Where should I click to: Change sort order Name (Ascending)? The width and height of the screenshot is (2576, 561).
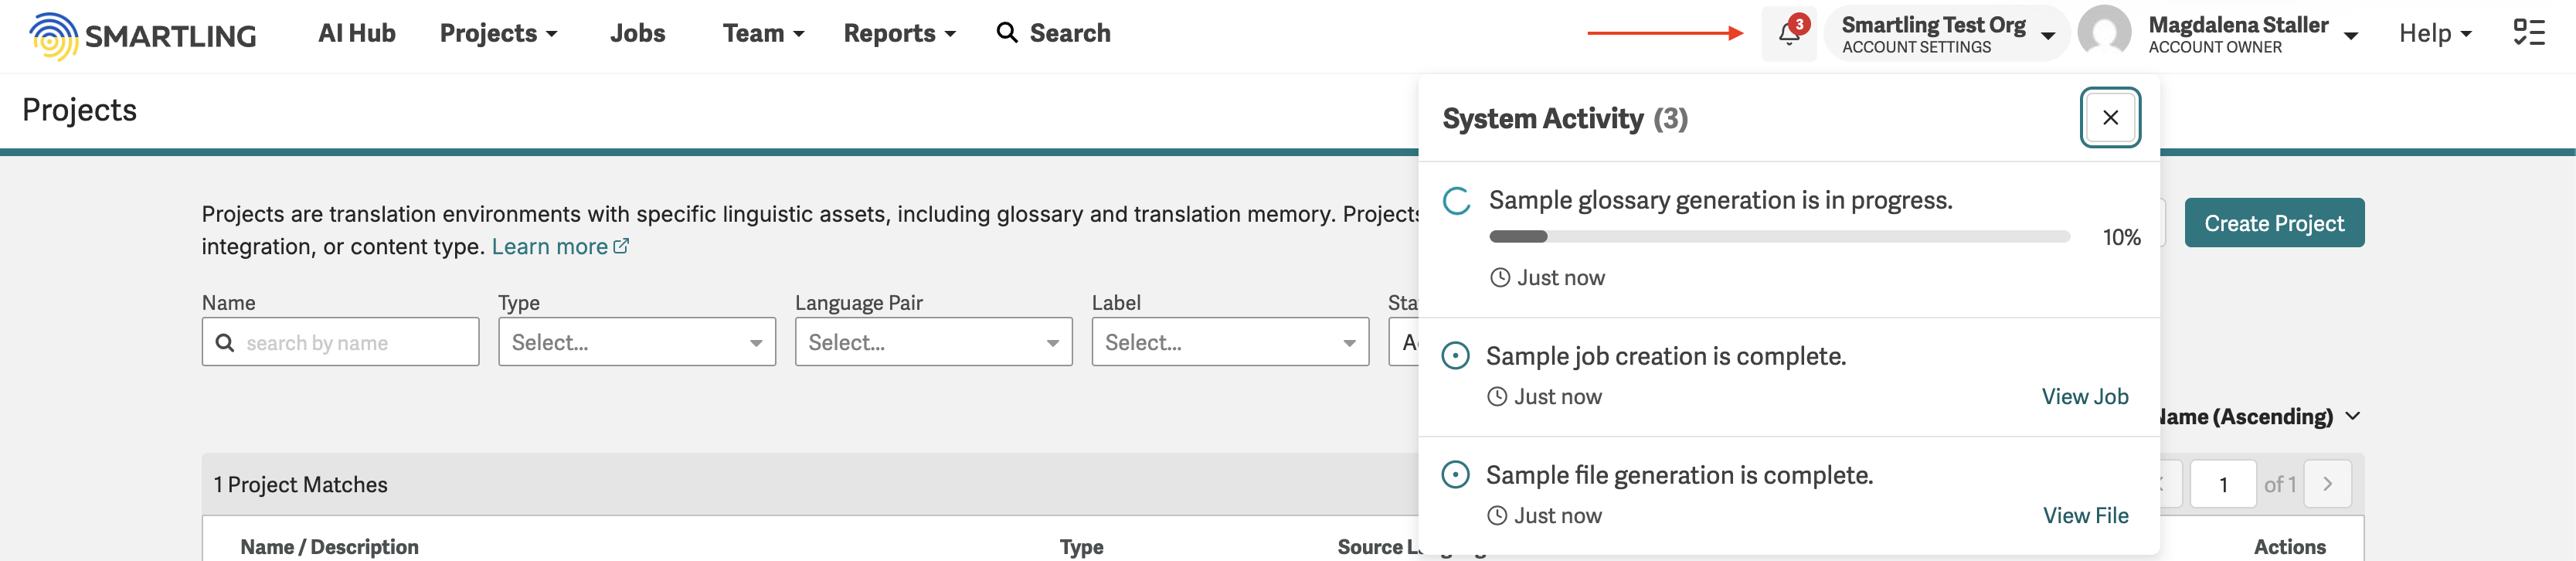click(x=2260, y=416)
